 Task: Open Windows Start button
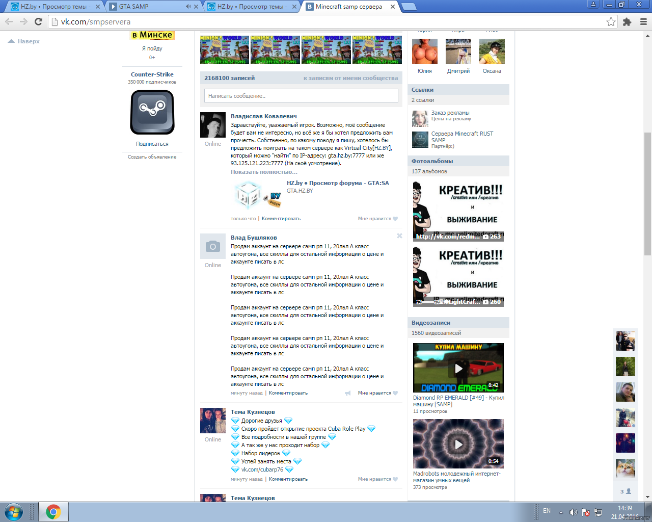(x=14, y=511)
